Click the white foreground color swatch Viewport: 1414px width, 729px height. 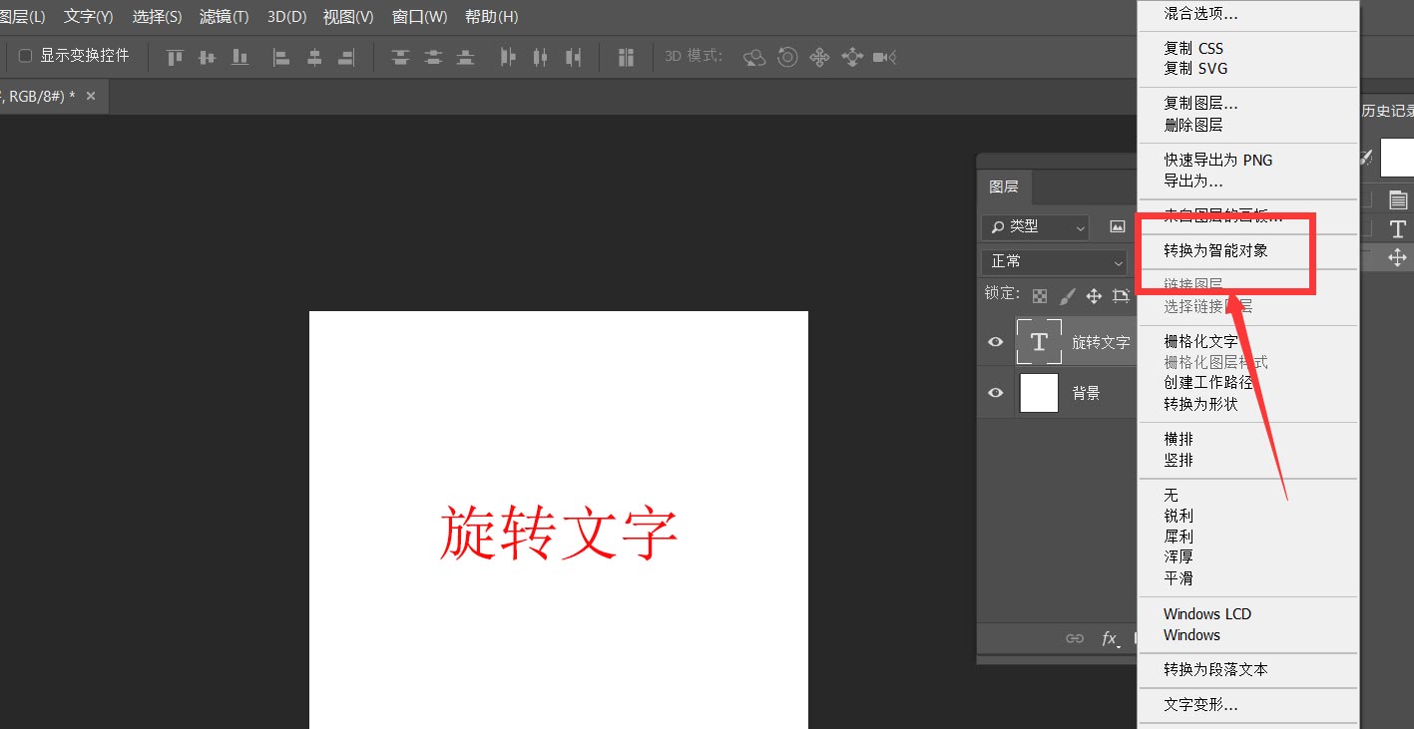tap(1397, 158)
